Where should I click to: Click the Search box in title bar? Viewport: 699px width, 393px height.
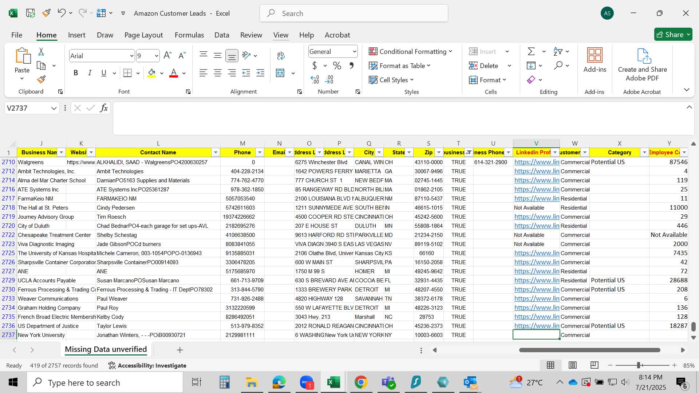[x=354, y=13]
